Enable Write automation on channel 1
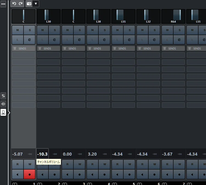Screen dimensions: 206x185 point(30,164)
